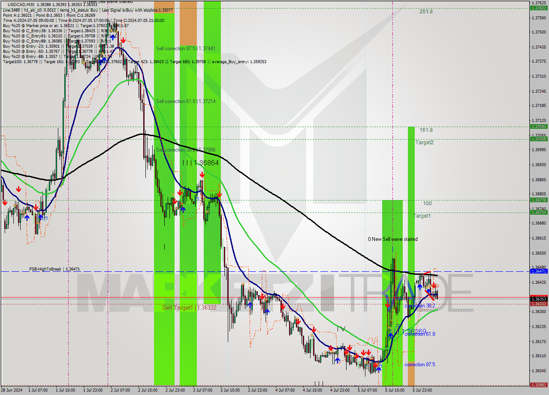This screenshot has height=395, width=549.
Task: Click the 'Sell correction 38.2 | 1.37006' label
Action: (x=185, y=150)
